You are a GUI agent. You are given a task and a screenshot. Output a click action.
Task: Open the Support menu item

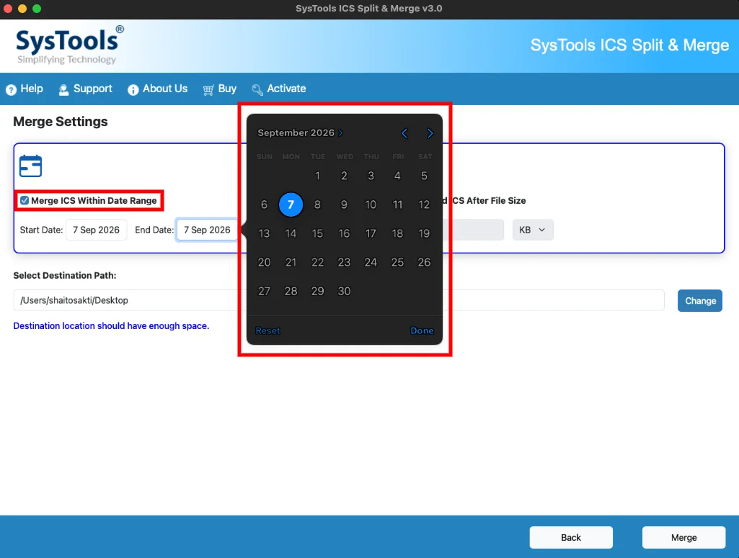85,89
